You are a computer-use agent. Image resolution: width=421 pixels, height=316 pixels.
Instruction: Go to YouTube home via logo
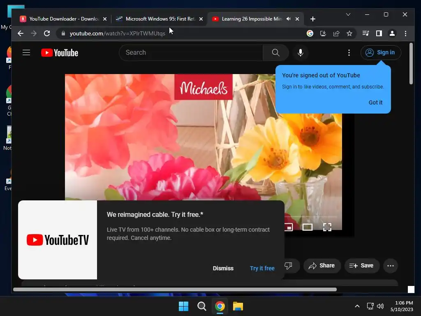60,53
